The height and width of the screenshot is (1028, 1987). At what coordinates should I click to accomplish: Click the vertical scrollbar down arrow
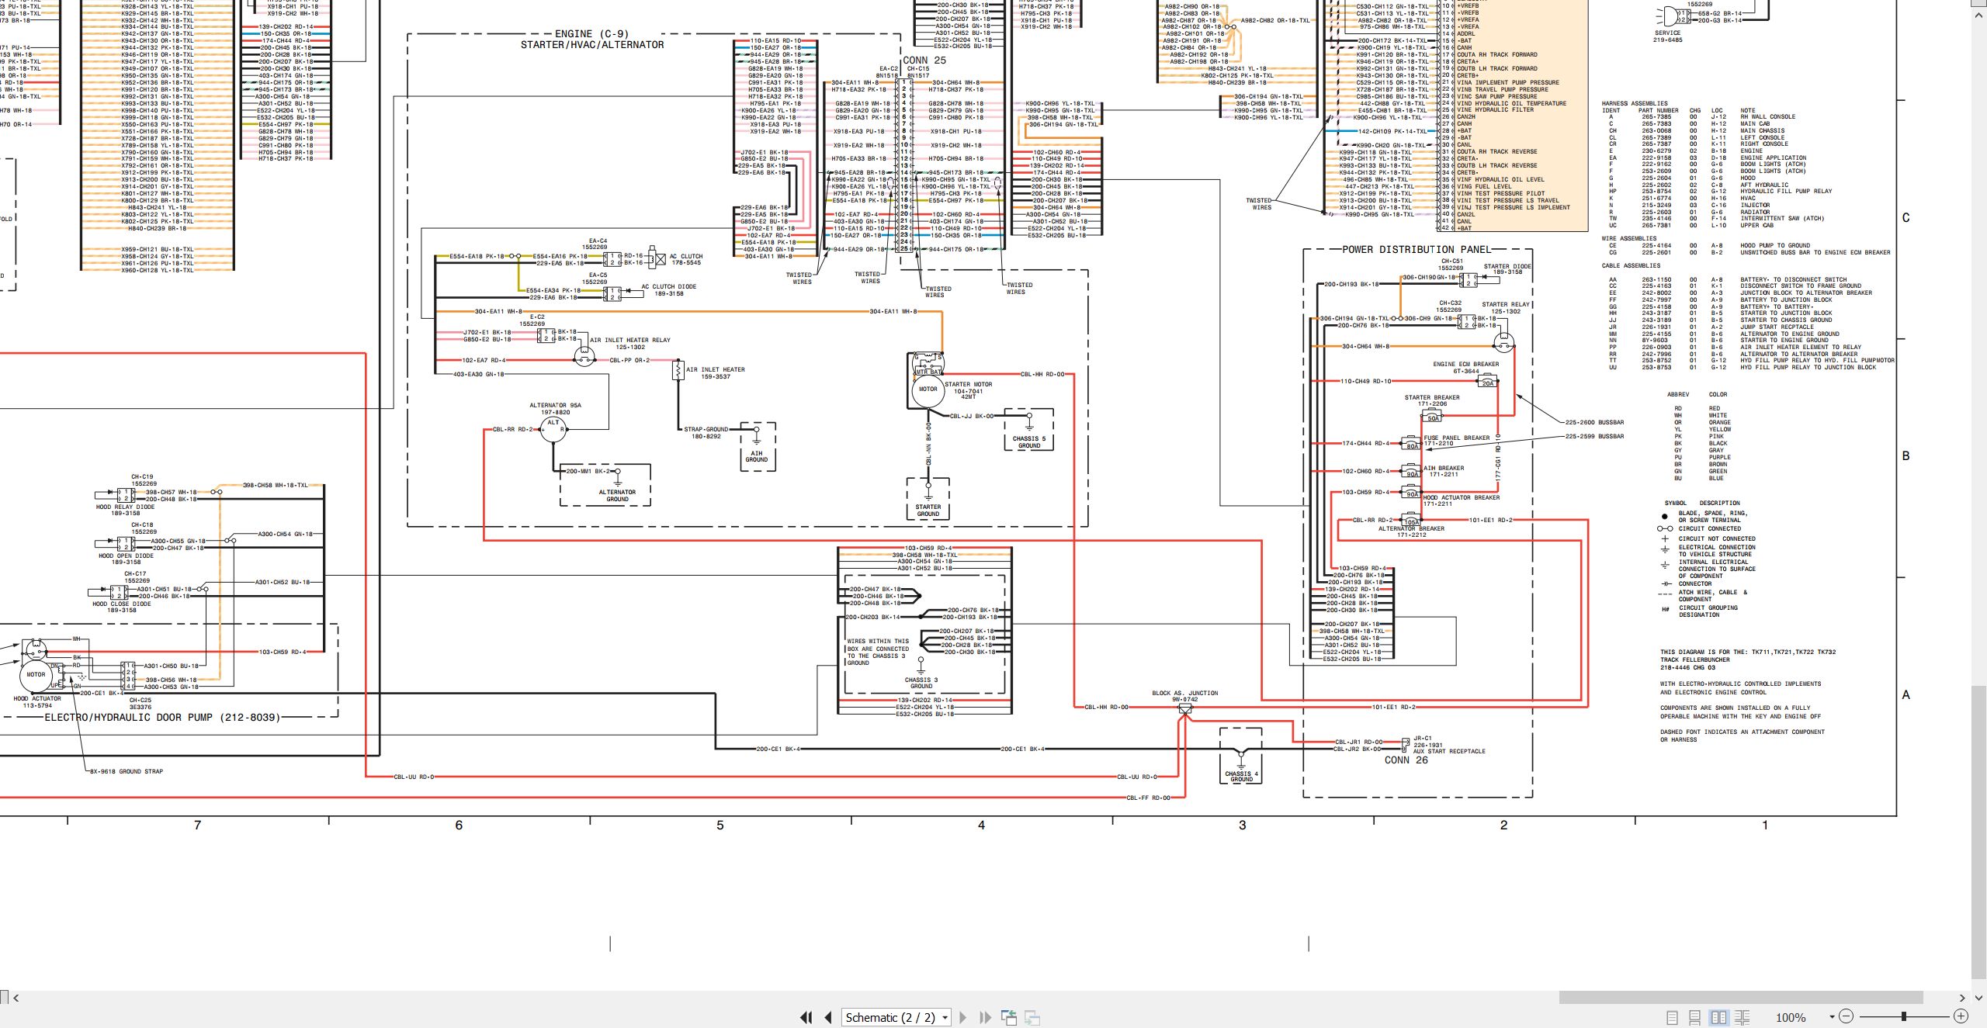coord(1979,998)
